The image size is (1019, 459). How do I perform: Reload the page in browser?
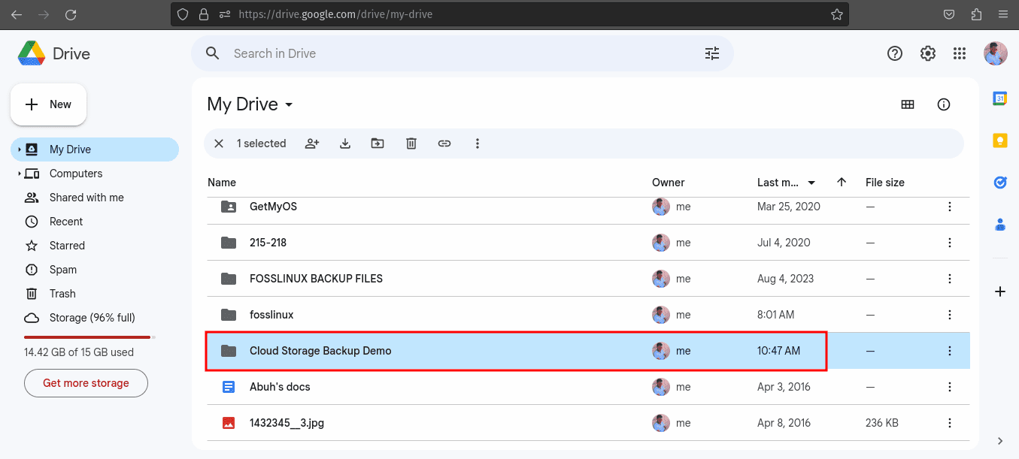[71, 14]
